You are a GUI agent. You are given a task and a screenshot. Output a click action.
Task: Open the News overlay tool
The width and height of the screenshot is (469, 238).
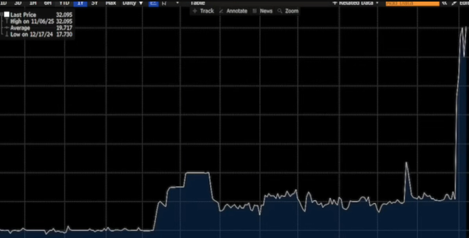pos(262,11)
